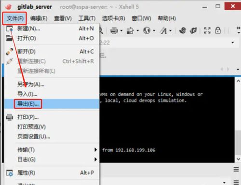
Task: Click the terminal scrollbar down arrow
Action: pos(238,159)
